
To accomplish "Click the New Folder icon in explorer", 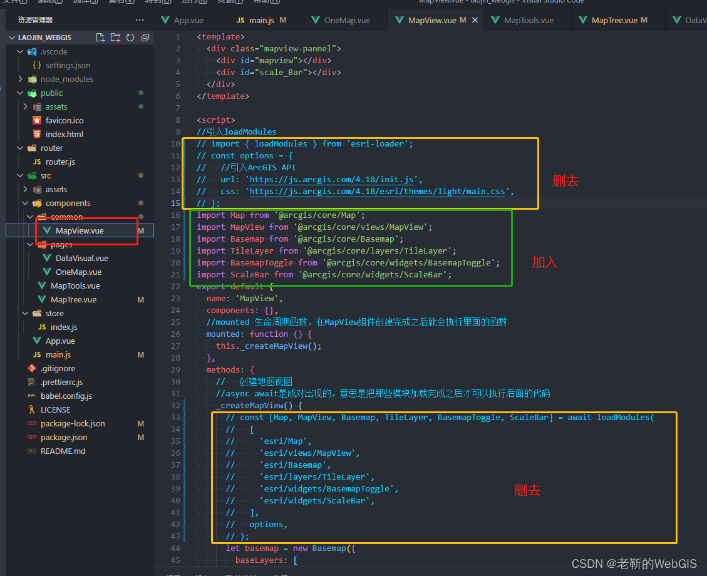I will tap(115, 38).
